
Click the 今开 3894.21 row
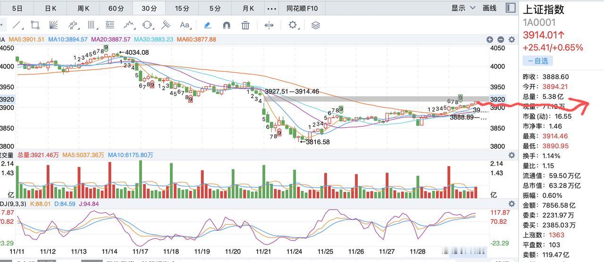coord(545,86)
